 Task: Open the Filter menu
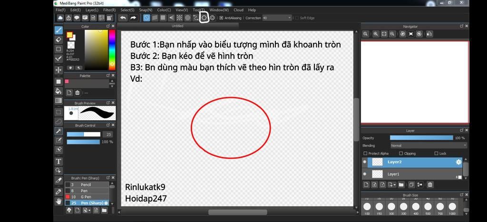click(x=109, y=10)
